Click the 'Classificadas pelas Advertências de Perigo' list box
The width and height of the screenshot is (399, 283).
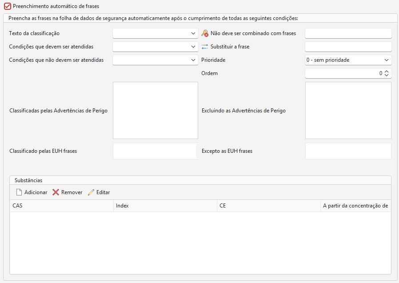point(156,111)
